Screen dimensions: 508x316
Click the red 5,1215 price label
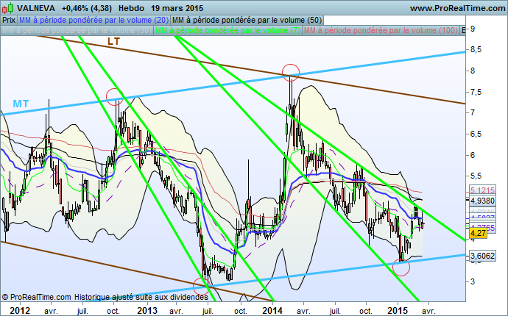(483, 190)
